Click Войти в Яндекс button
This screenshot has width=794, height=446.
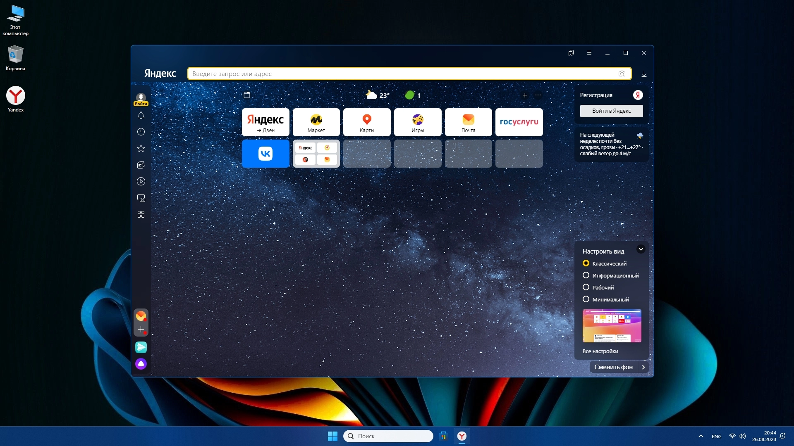(611, 111)
